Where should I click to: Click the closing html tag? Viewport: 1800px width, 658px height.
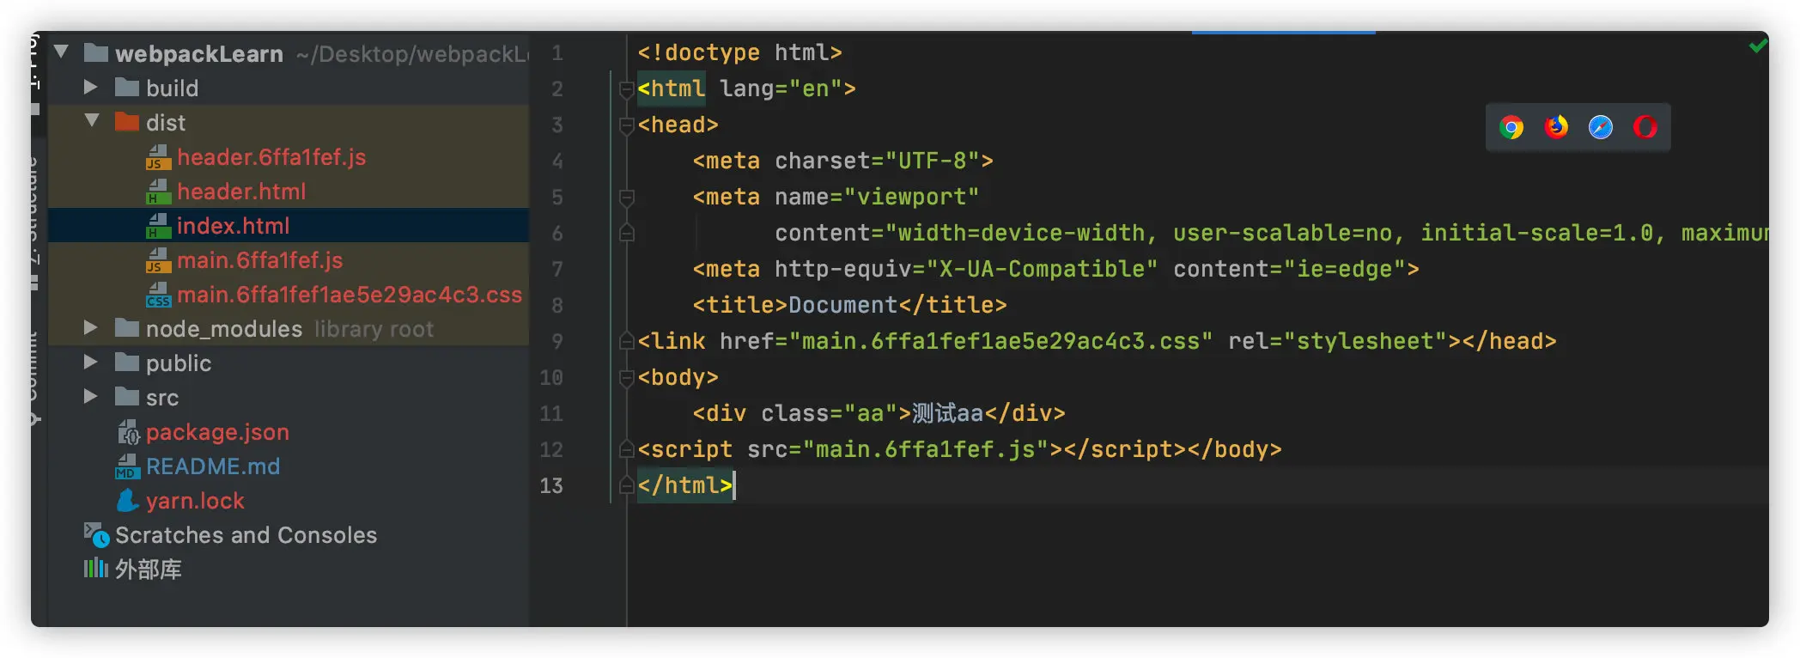684,485
